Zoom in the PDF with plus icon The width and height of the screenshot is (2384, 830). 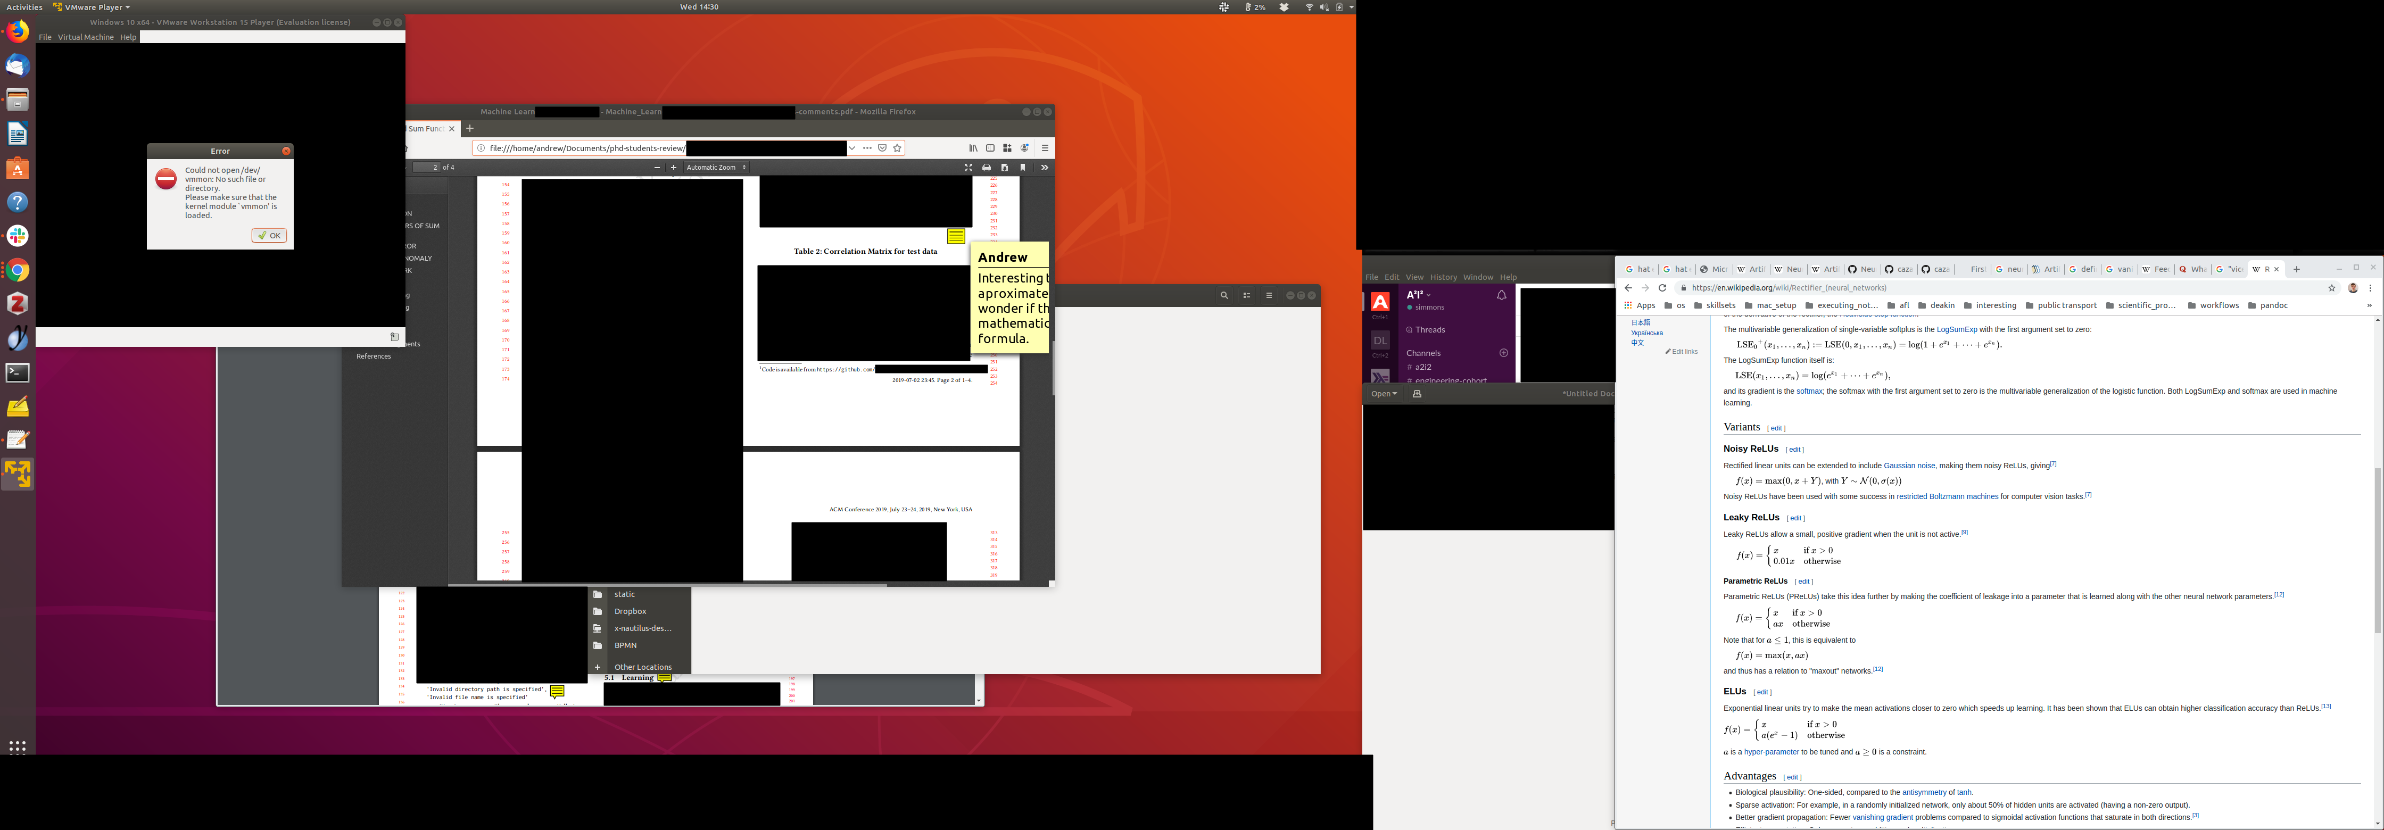pyautogui.click(x=674, y=168)
